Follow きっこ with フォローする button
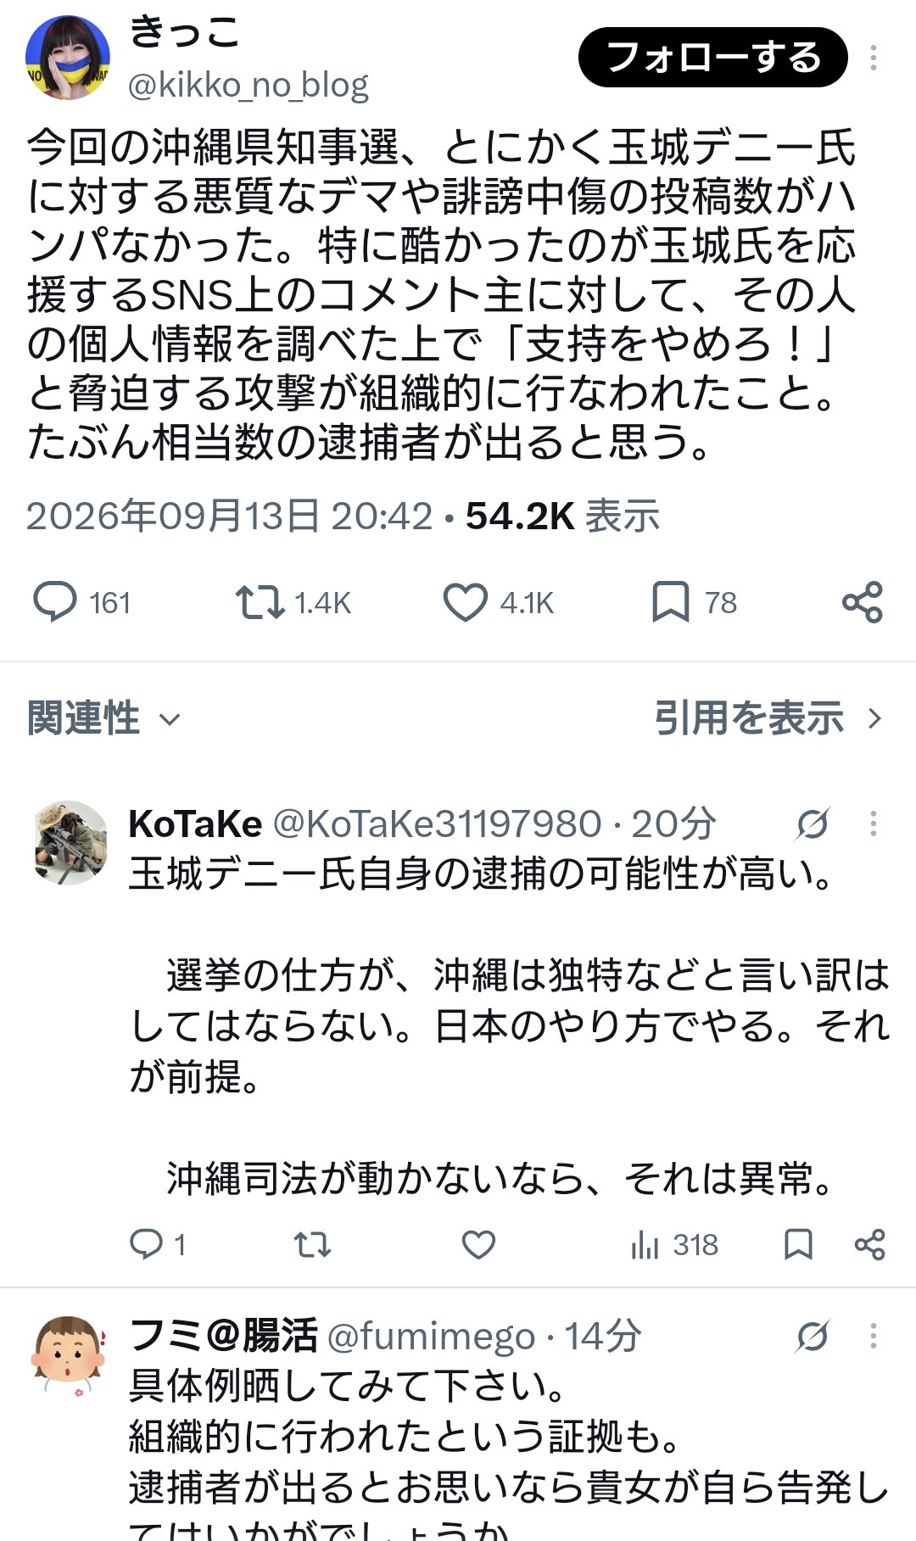This screenshot has width=916, height=1541. pos(713,58)
